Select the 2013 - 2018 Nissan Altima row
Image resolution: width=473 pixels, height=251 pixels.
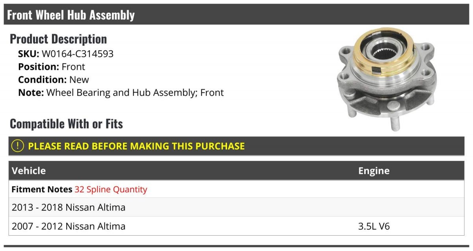[x=236, y=207]
